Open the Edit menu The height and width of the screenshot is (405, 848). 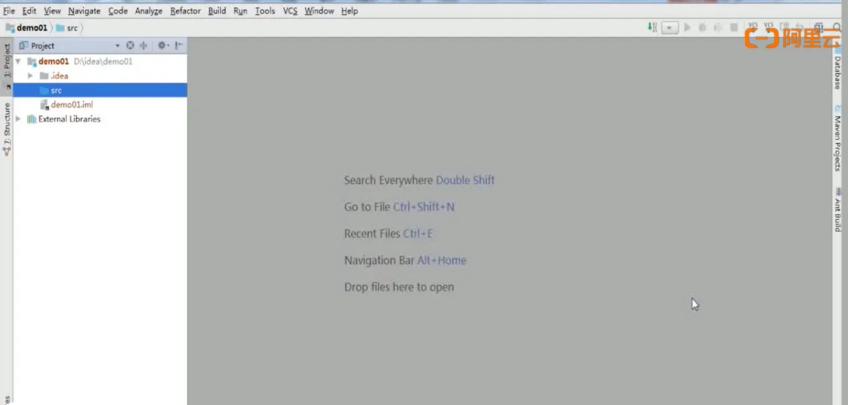pyautogui.click(x=29, y=11)
